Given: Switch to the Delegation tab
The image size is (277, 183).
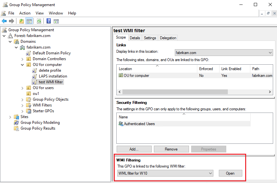Looking at the screenshot, I should [x=168, y=38].
